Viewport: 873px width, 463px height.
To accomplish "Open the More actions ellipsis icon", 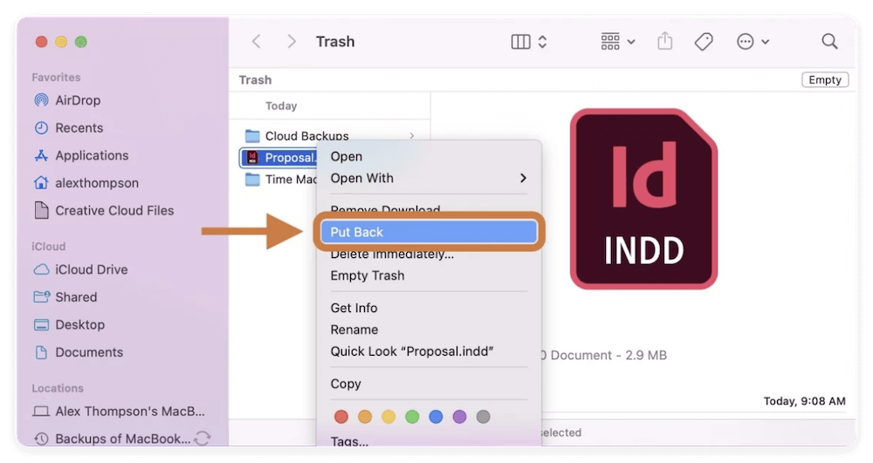I will 745,42.
